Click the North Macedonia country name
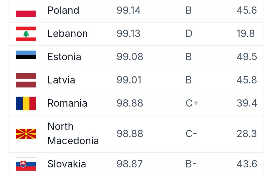This screenshot has height=175, width=272. [x=73, y=134]
